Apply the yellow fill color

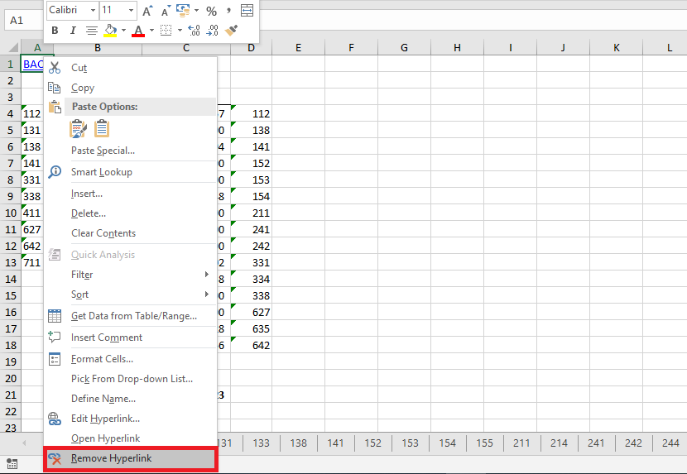click(110, 31)
